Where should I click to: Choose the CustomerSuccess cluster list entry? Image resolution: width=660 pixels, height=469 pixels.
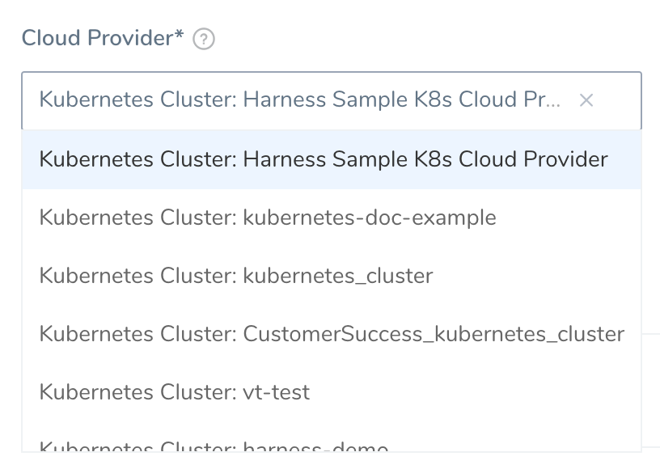point(332,334)
